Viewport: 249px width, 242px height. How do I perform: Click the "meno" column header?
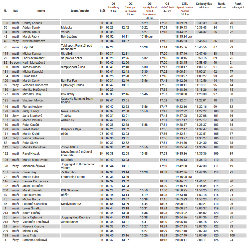(41, 11)
